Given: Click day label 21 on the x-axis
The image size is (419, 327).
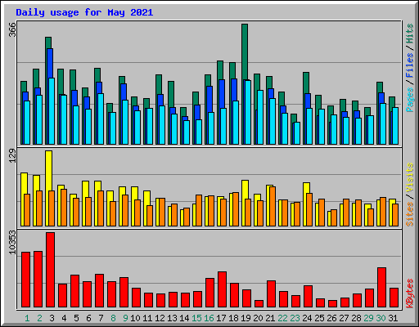Looking at the screenshot, I should click(x=270, y=318).
